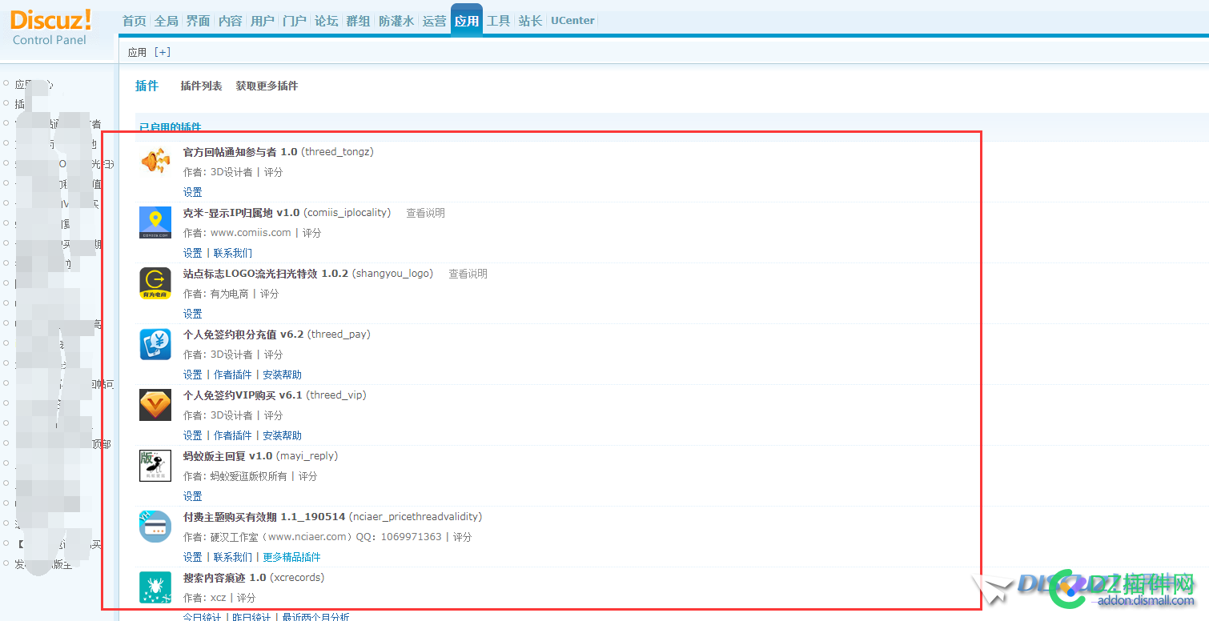Click the 已启用的插件 section header
This screenshot has height=621, width=1209.
pyautogui.click(x=171, y=126)
